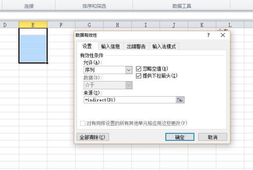Select column K header
253x170 pixels.
(202, 25)
